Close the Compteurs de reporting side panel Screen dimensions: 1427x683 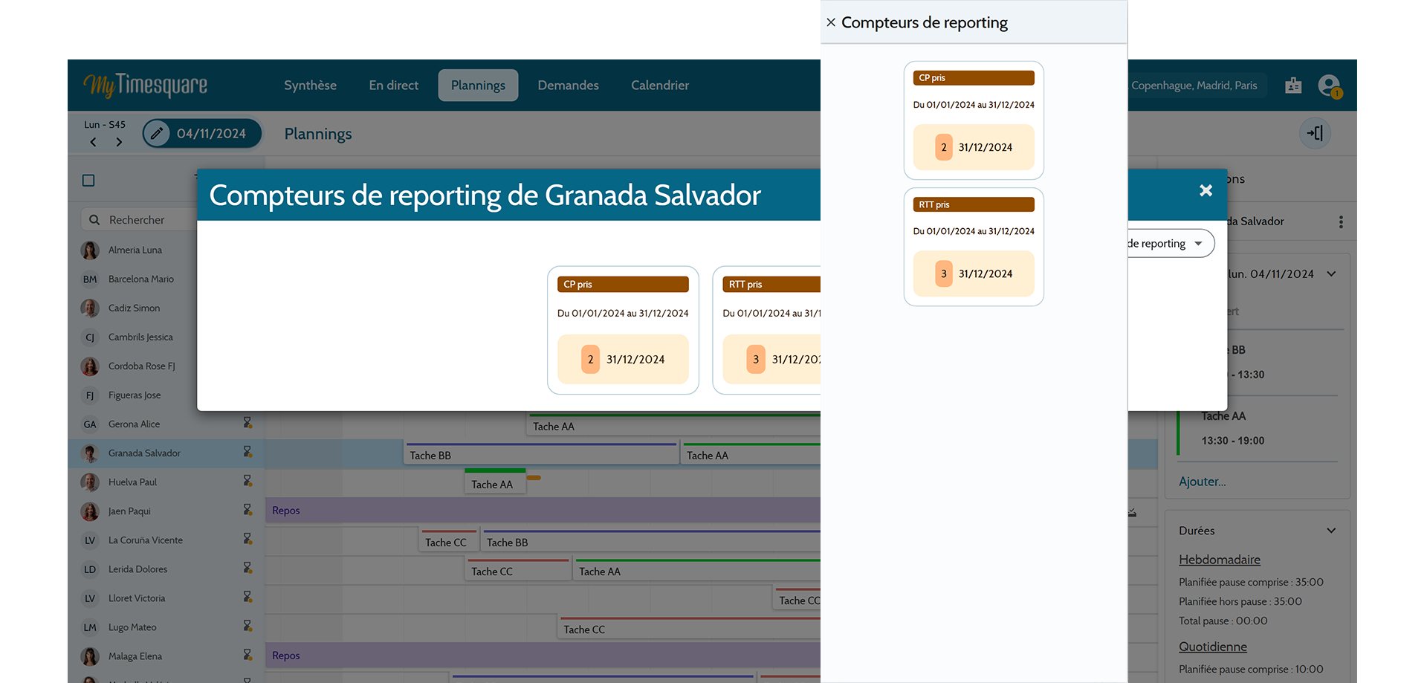click(831, 22)
